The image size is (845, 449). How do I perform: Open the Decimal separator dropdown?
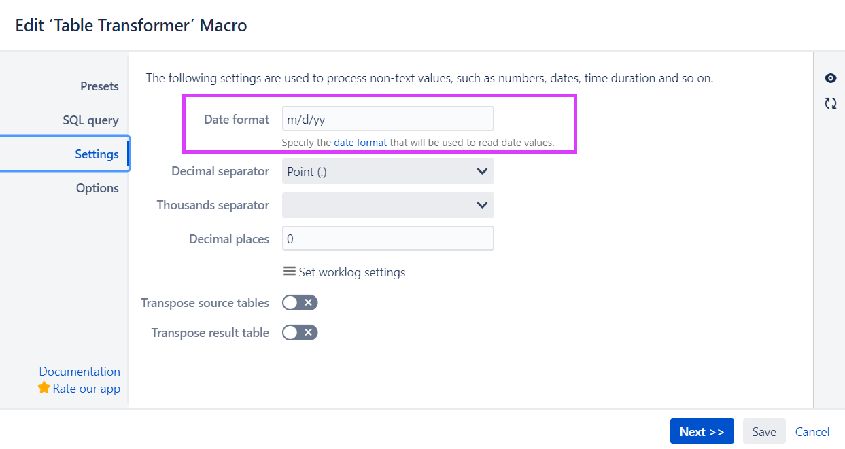click(x=387, y=171)
